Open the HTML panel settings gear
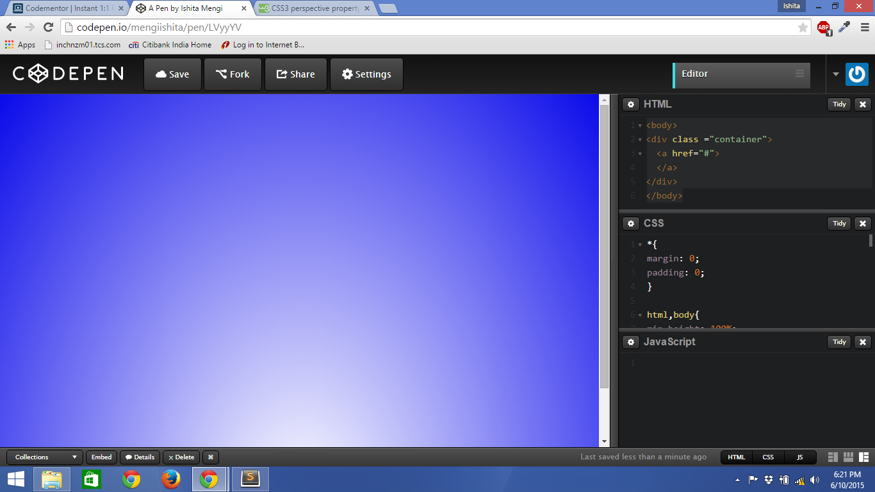Screen dimensions: 875x492 pos(631,104)
